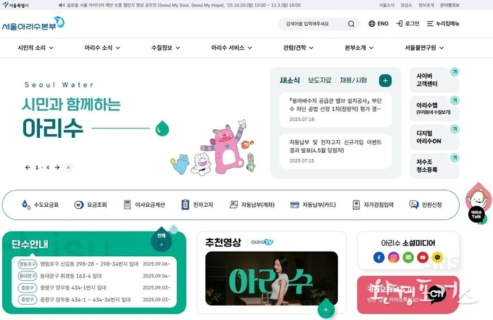Open the 이사요금계산 calculator shortcut
493x320 pixels.
tap(127, 205)
